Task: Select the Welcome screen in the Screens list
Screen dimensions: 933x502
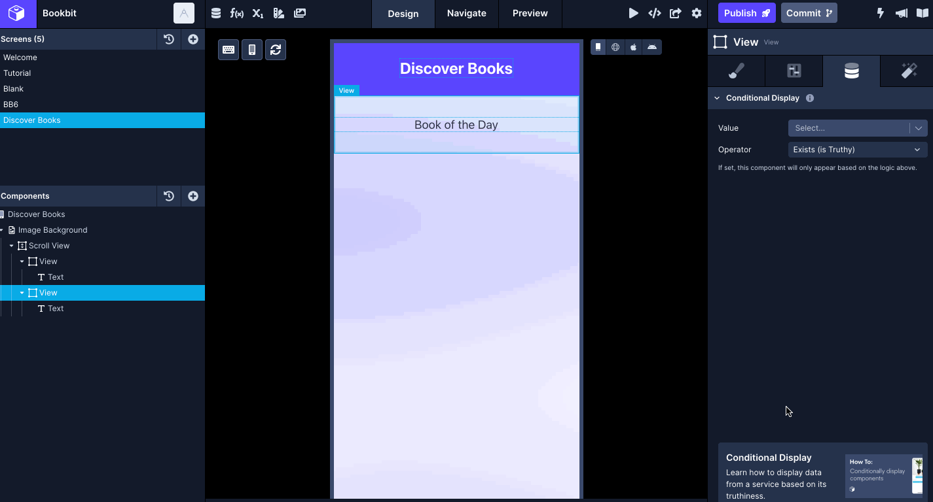Action: [20, 58]
